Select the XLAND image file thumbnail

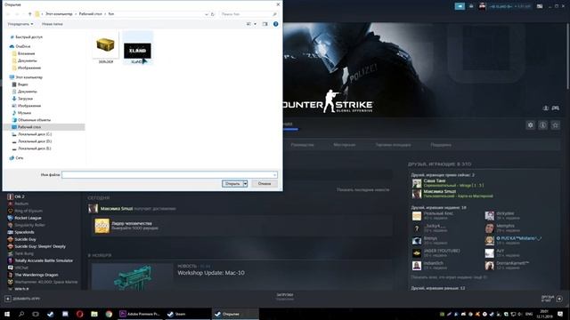click(x=137, y=51)
